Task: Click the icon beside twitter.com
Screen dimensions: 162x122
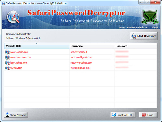Action: (7, 68)
